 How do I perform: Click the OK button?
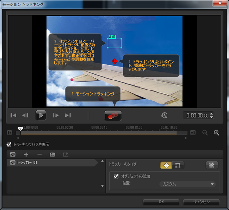pos(161,202)
